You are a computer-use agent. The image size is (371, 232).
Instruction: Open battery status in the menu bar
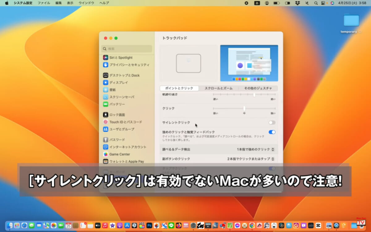pos(277,3)
